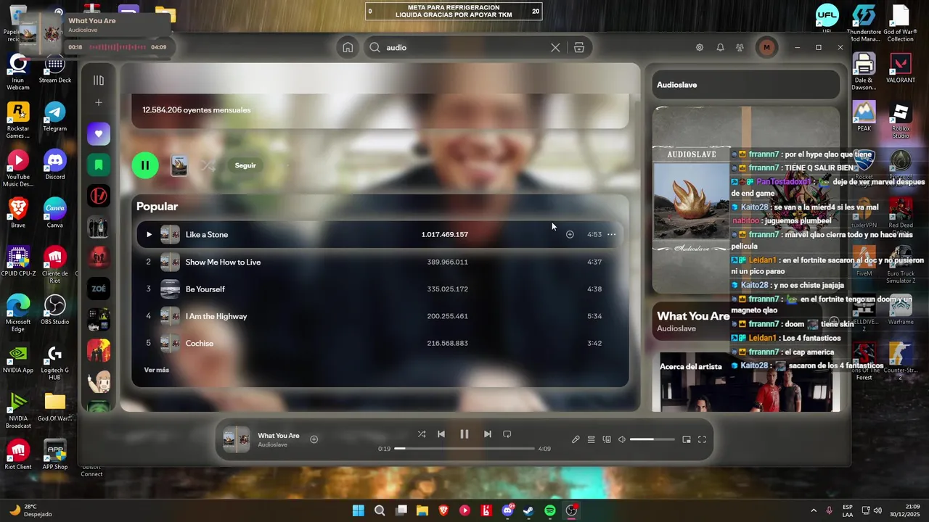Open the browse icon beside search

click(579, 47)
